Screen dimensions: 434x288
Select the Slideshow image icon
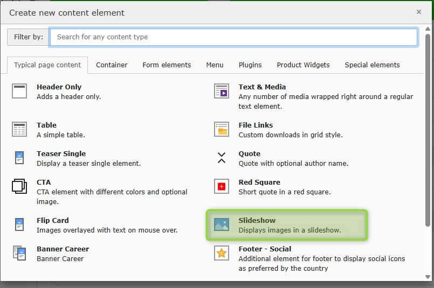222,225
